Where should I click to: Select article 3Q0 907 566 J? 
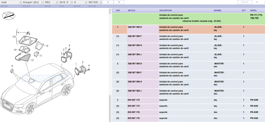pos(135,91)
